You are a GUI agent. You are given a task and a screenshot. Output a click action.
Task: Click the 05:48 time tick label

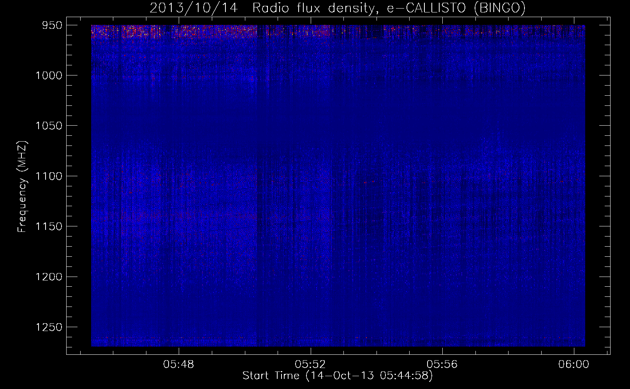point(179,364)
